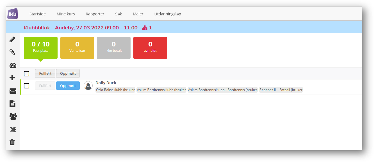Tick the select-all checkbox in header row
This screenshot has width=374, height=162.
click(x=26, y=74)
